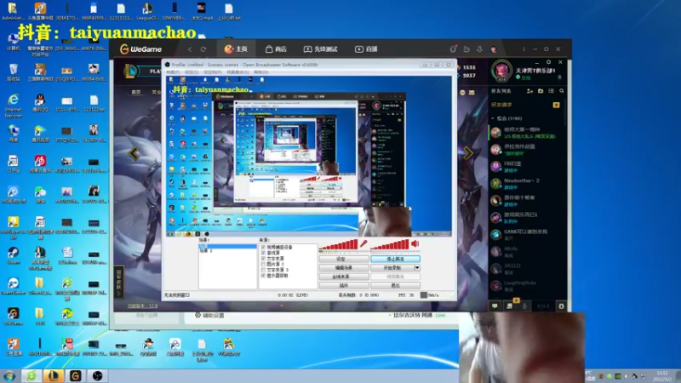This screenshot has height=383, width=681.
Task: Switch friend list view mode icon
Action: coord(551,91)
